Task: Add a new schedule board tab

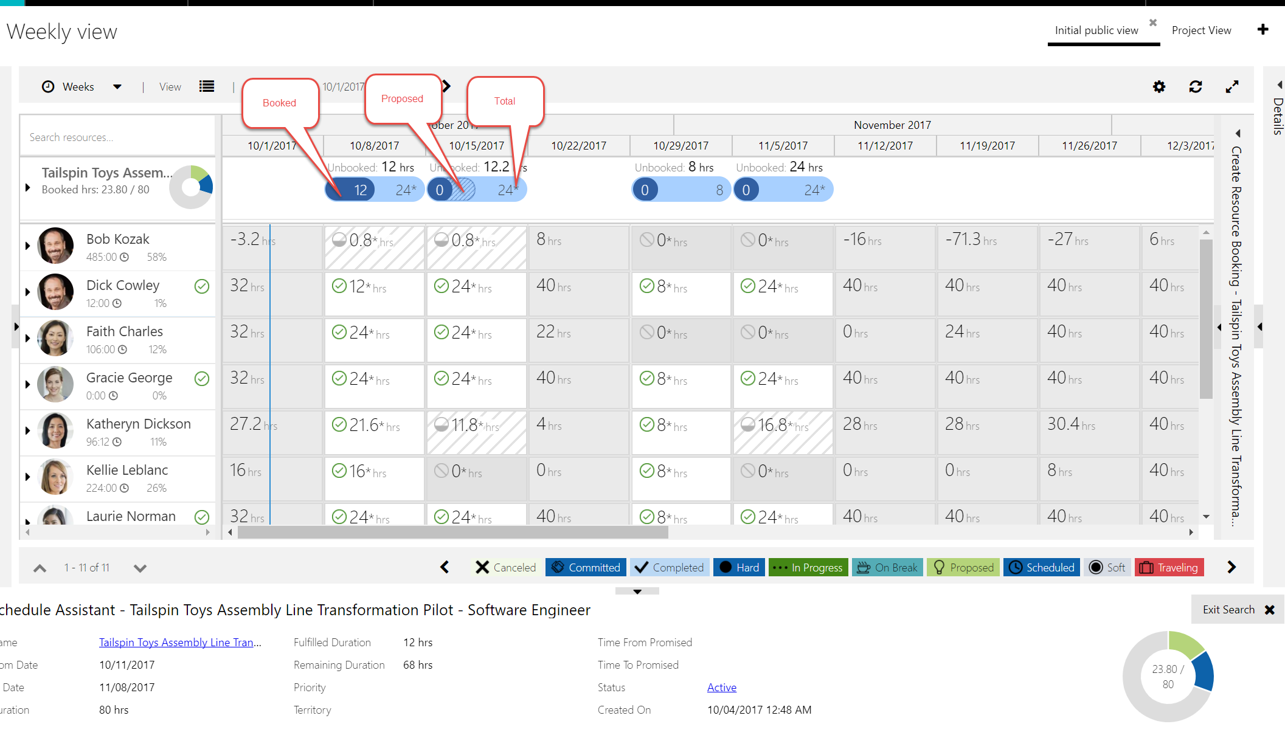Action: click(x=1263, y=30)
